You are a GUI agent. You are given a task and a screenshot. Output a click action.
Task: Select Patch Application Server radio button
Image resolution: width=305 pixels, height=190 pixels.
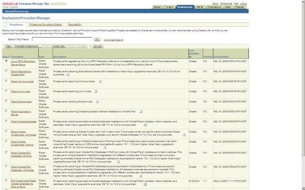click(x=6, y=111)
